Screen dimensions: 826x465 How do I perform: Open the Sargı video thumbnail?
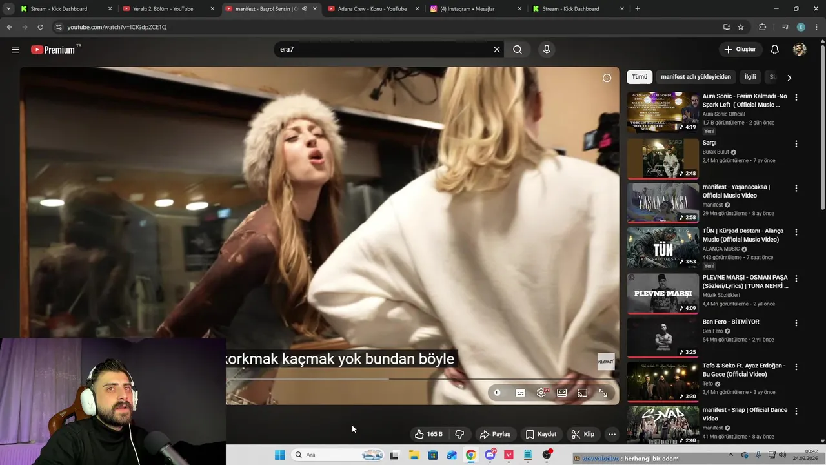(663, 158)
